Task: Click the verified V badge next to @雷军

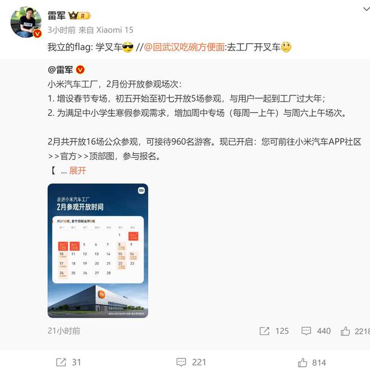Action: [x=80, y=70]
